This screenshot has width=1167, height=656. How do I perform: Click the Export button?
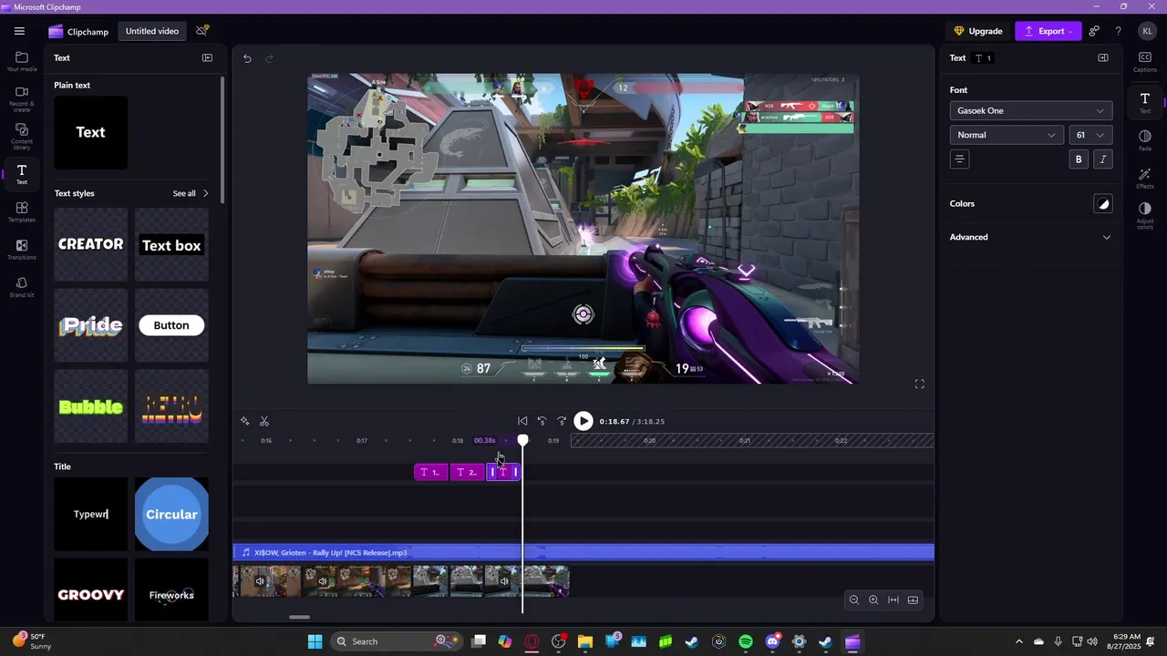pyautogui.click(x=1048, y=31)
